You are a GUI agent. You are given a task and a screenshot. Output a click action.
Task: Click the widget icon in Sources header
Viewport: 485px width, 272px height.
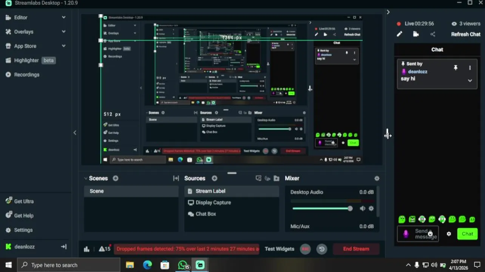tap(258, 178)
